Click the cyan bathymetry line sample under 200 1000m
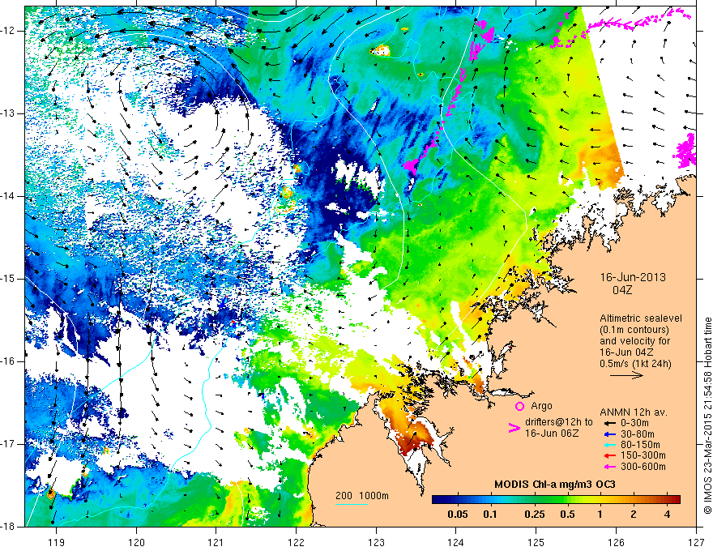The image size is (713, 551). point(352,504)
